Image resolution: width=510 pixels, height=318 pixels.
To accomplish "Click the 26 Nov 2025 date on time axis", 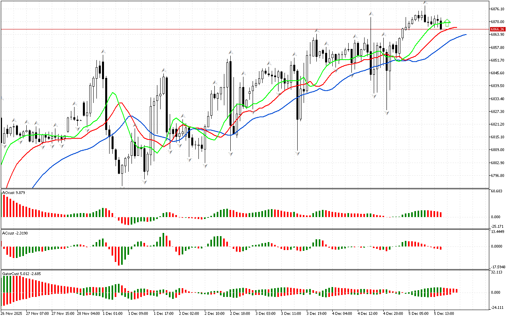I will (13, 313).
